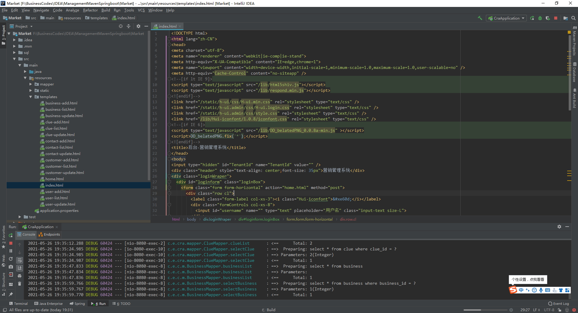Open the VCS menu
The image size is (578, 313).
coord(141,10)
